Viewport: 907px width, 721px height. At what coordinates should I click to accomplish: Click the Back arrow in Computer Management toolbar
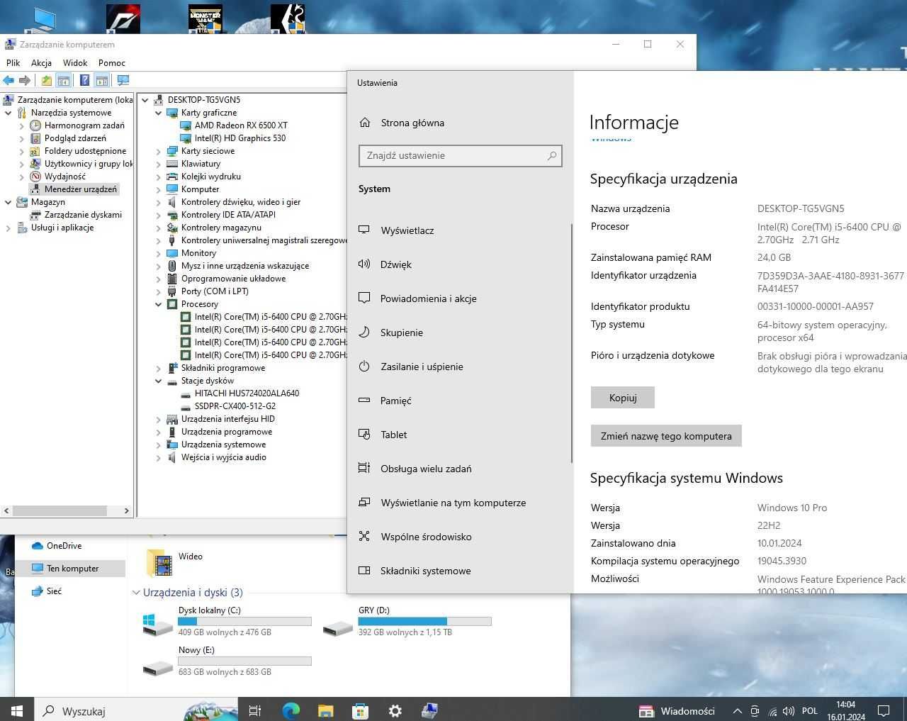point(9,80)
